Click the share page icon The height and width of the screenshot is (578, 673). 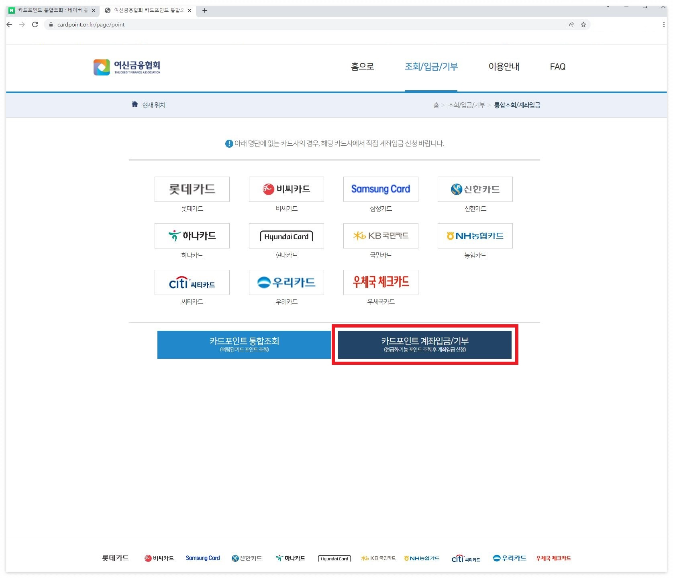(x=571, y=24)
